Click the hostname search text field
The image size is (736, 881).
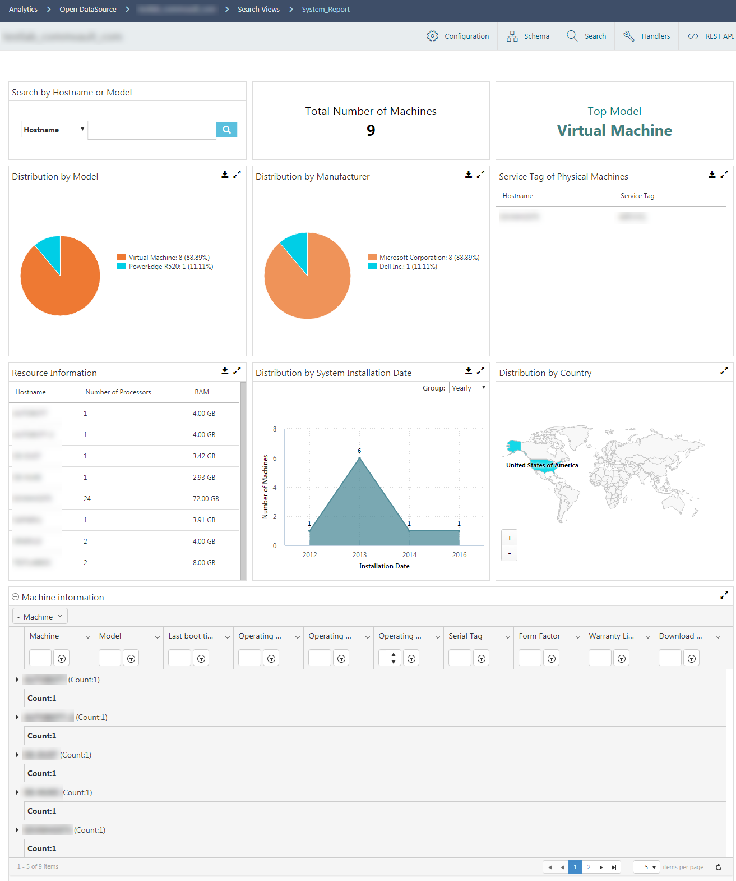pyautogui.click(x=152, y=130)
